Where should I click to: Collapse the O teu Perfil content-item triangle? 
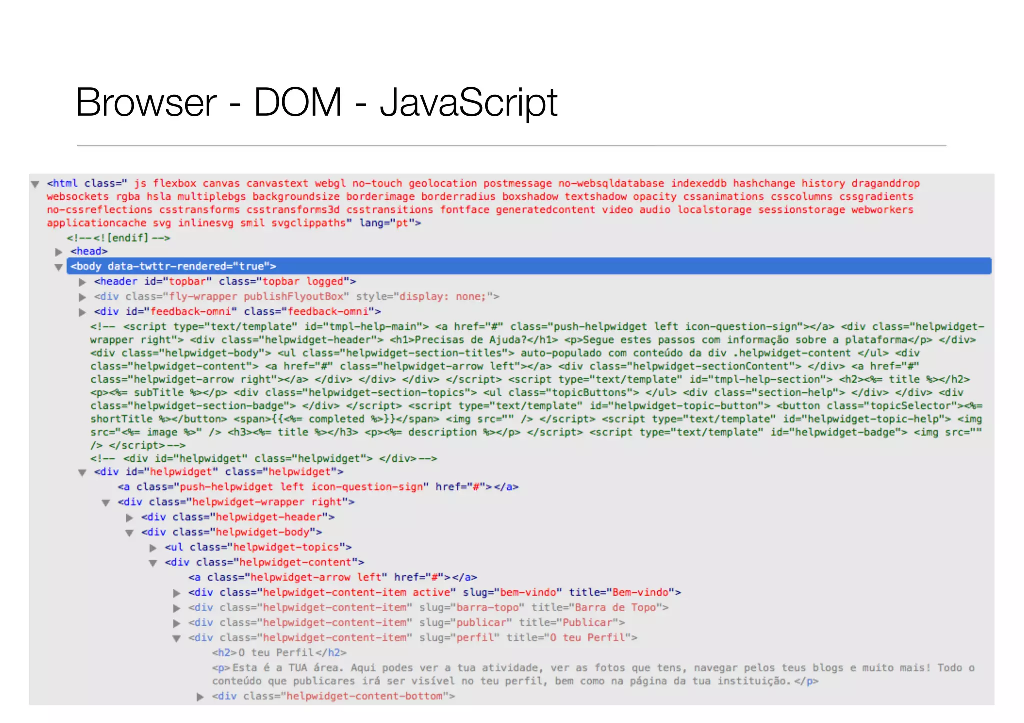(176, 639)
